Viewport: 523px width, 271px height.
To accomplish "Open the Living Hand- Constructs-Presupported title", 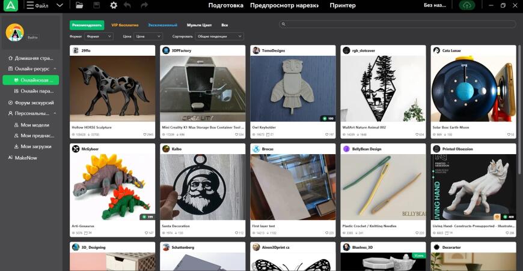I will pyautogui.click(x=473, y=226).
